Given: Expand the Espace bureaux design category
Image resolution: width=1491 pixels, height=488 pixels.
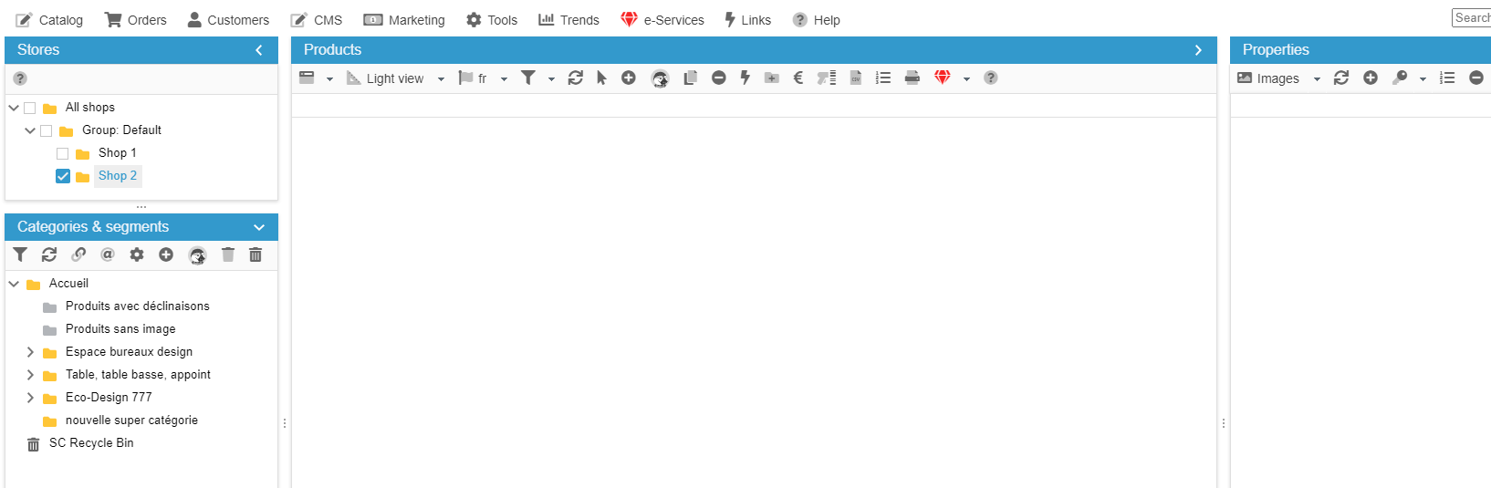Looking at the screenshot, I should point(30,352).
